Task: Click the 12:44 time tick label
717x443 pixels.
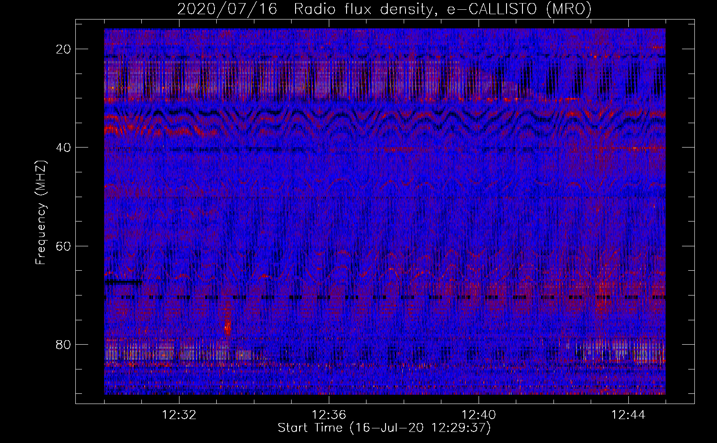Action: tap(628, 415)
